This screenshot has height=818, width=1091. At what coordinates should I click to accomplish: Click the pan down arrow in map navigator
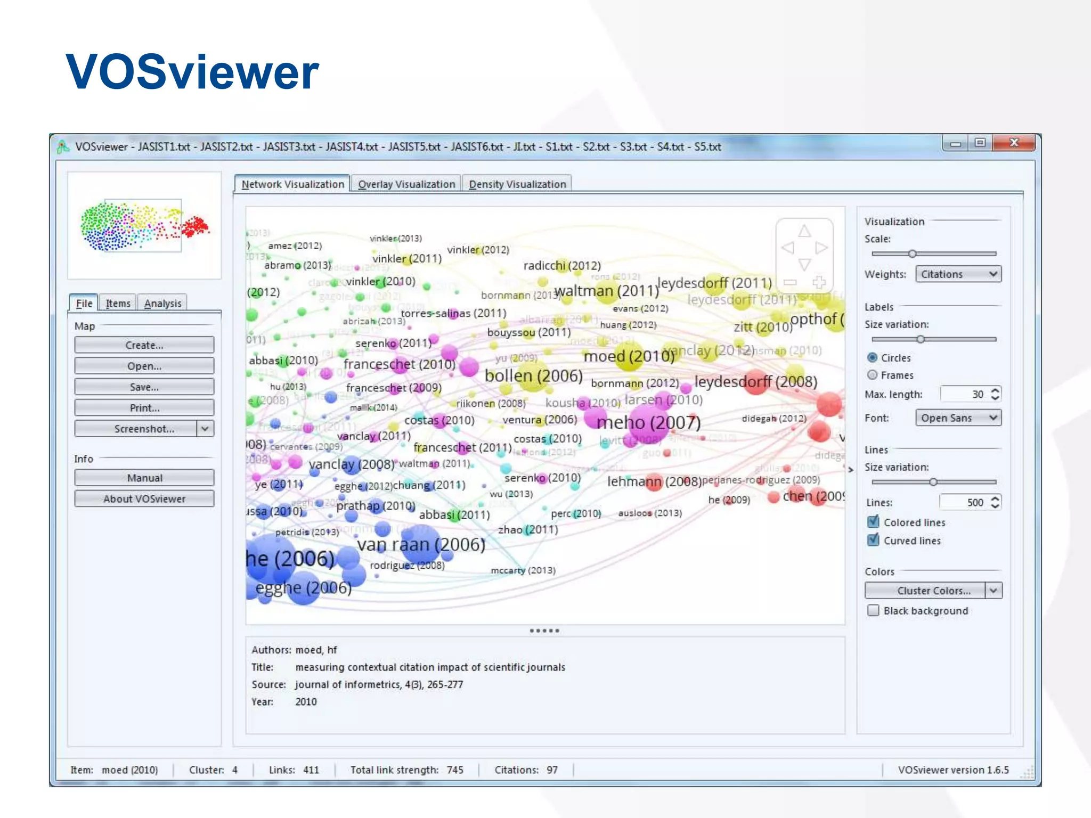(x=804, y=264)
